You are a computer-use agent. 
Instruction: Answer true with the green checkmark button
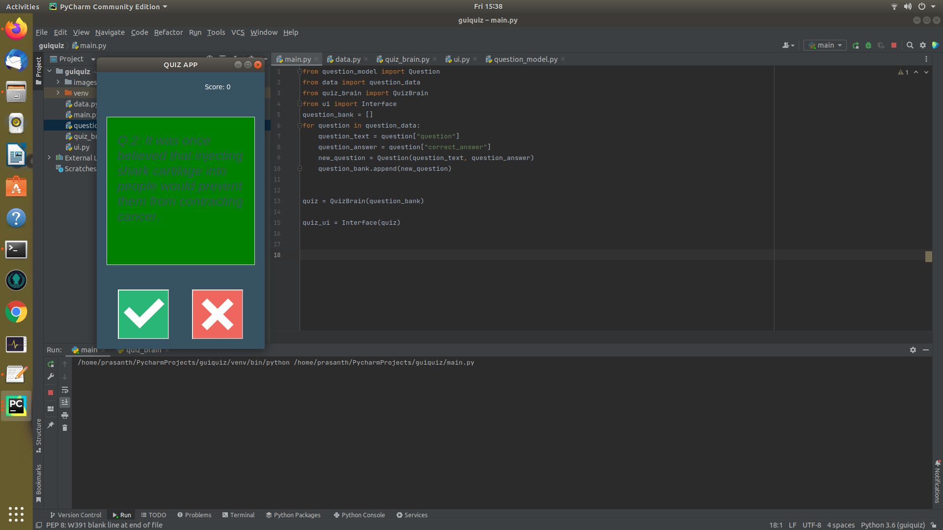click(x=143, y=314)
